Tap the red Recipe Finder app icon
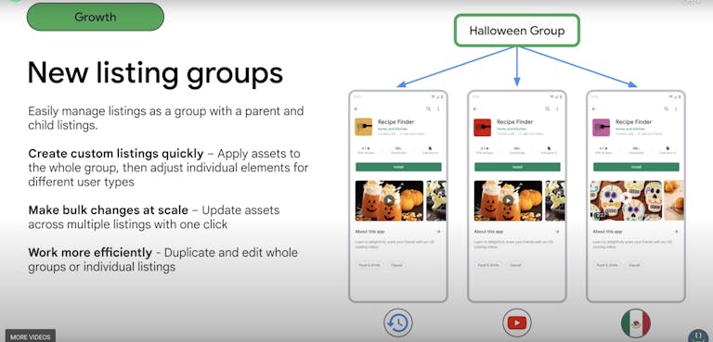This screenshot has width=713, height=342. 482,127
